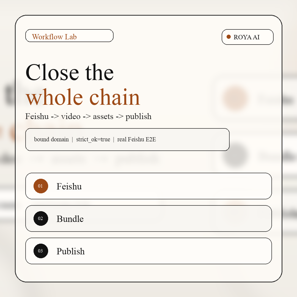This screenshot has height=297, width=297.
Task: Open the Publish step label
Action: coord(70,251)
